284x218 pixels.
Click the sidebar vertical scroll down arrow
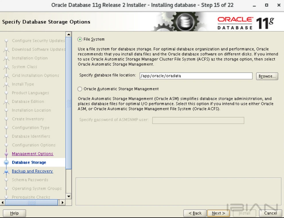coord(69,196)
